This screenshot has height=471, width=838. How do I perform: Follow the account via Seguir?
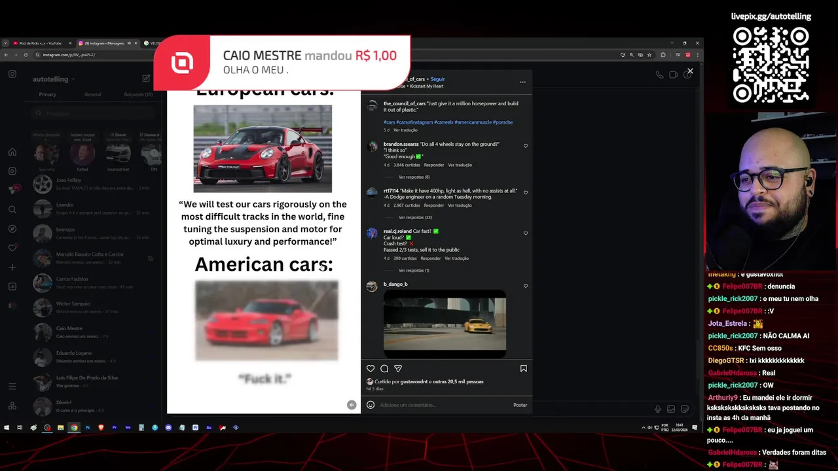pos(437,79)
